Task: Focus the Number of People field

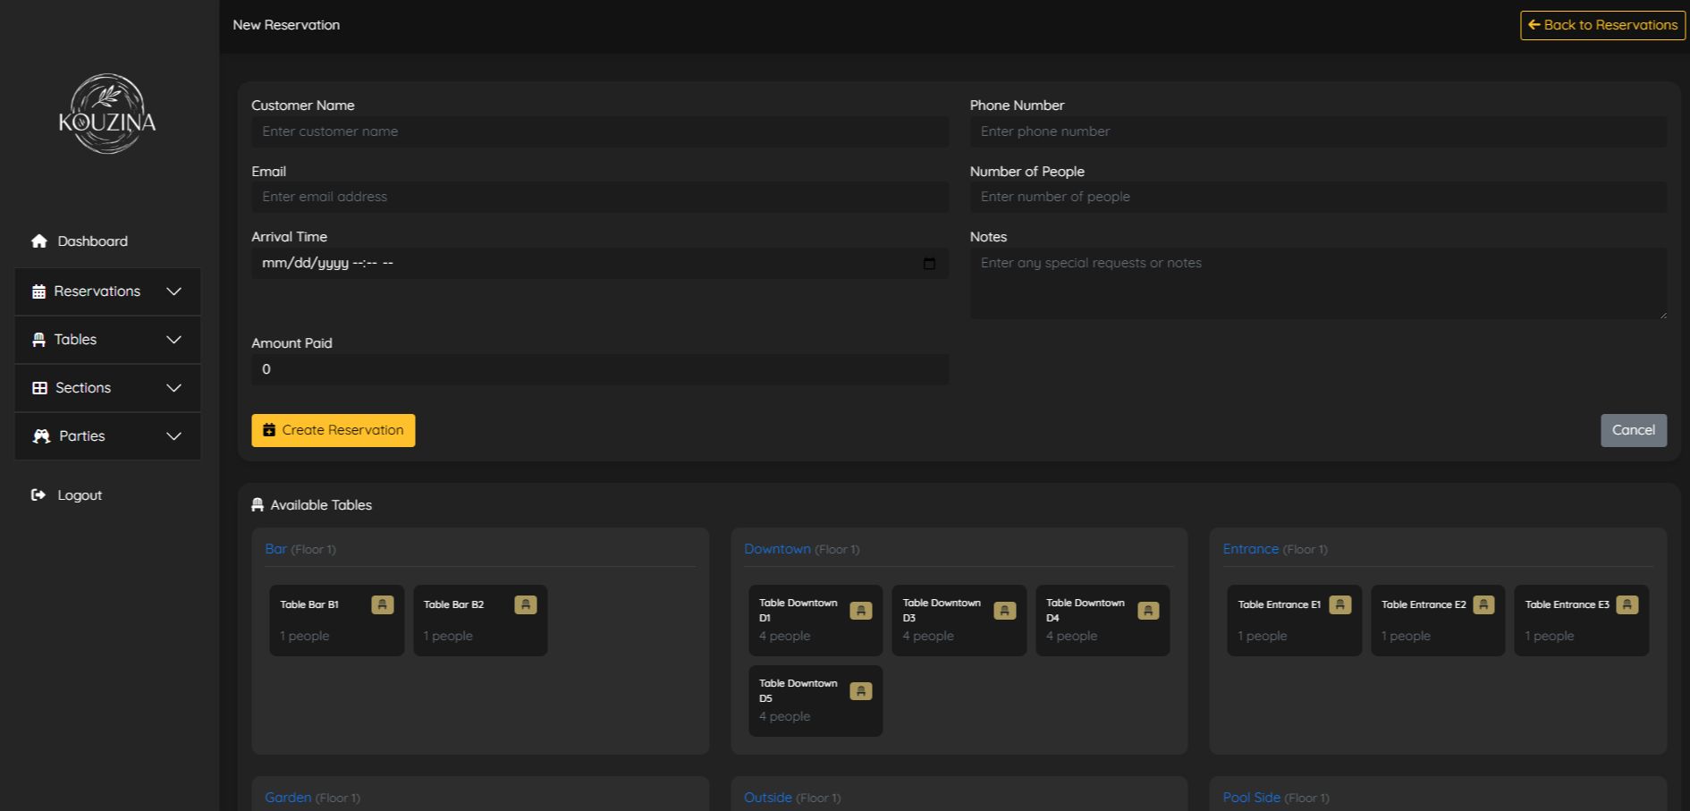Action: click(x=1318, y=197)
